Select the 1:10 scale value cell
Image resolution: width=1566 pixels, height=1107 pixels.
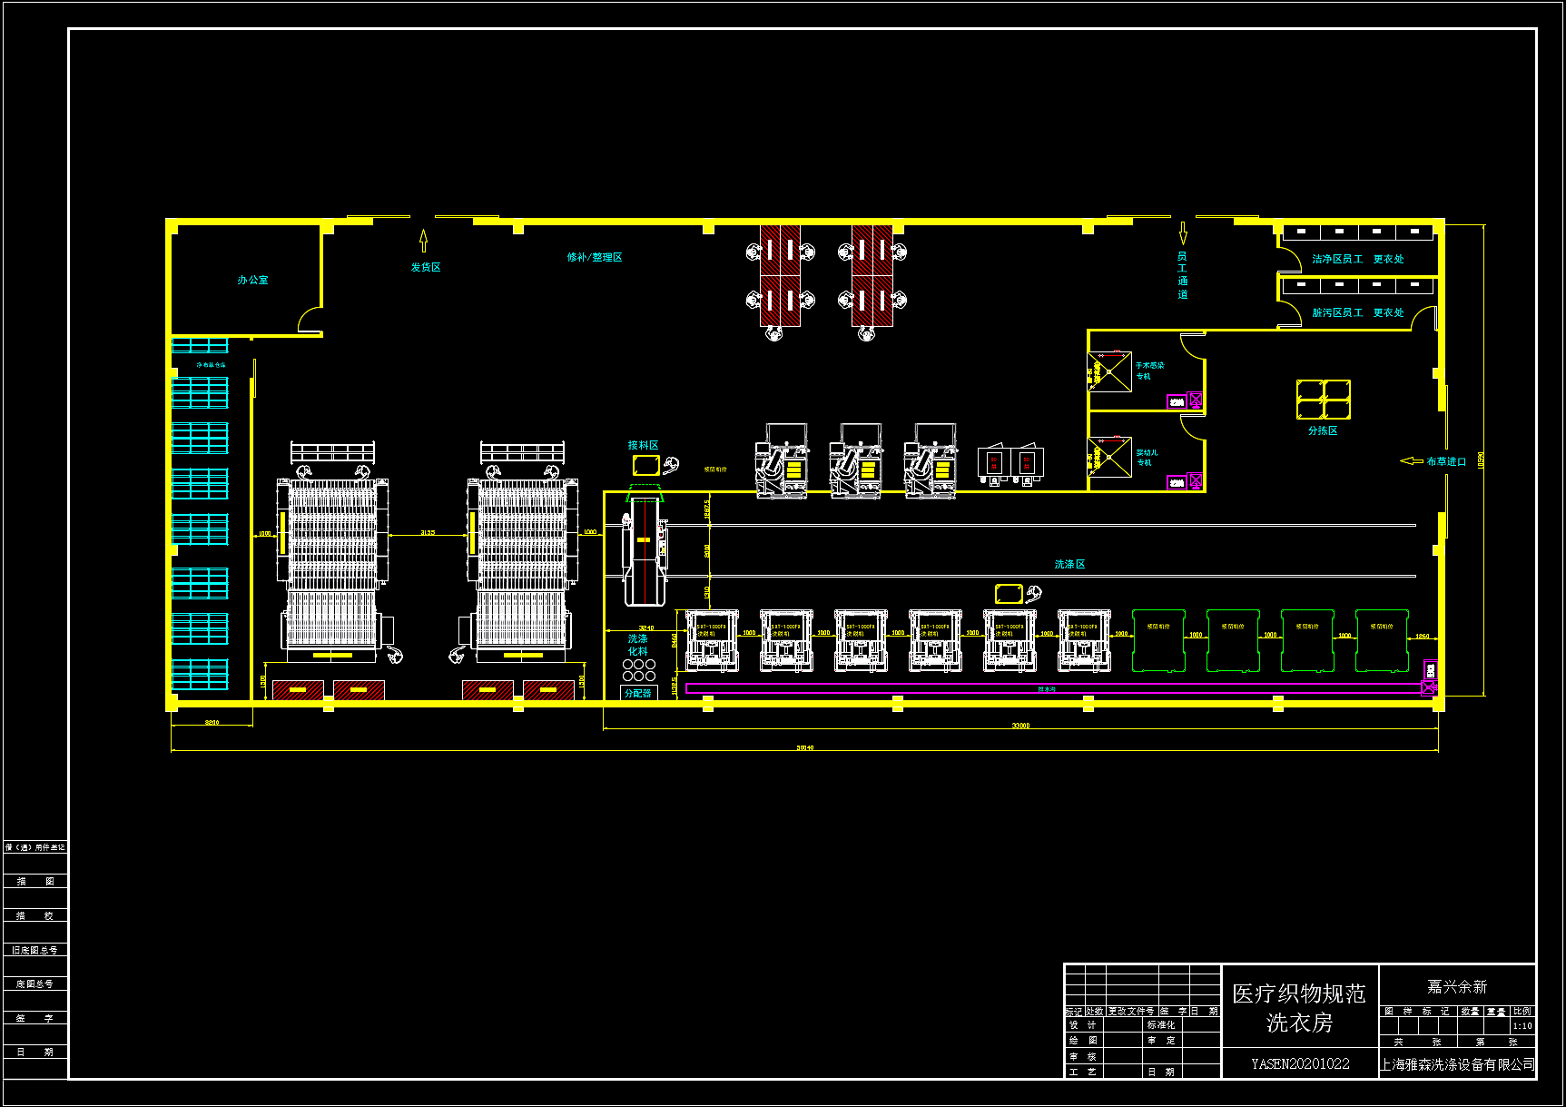pyautogui.click(x=1522, y=1026)
